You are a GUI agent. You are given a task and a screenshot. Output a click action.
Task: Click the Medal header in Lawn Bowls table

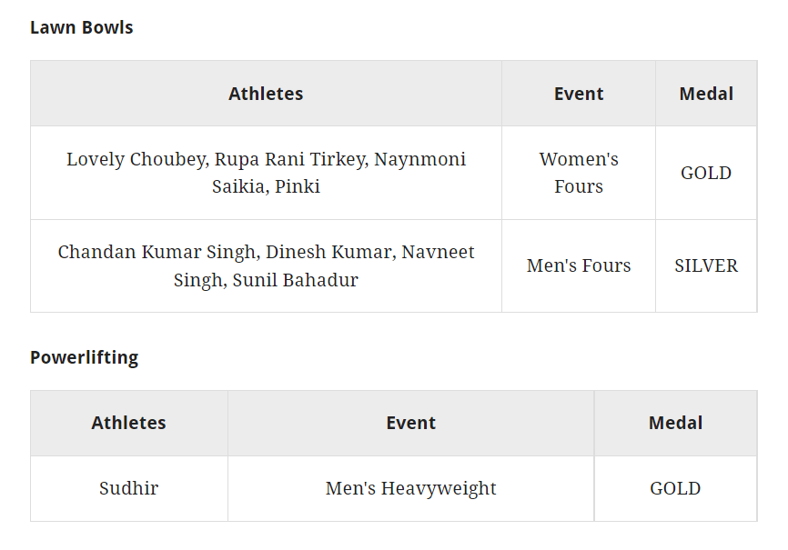click(706, 94)
